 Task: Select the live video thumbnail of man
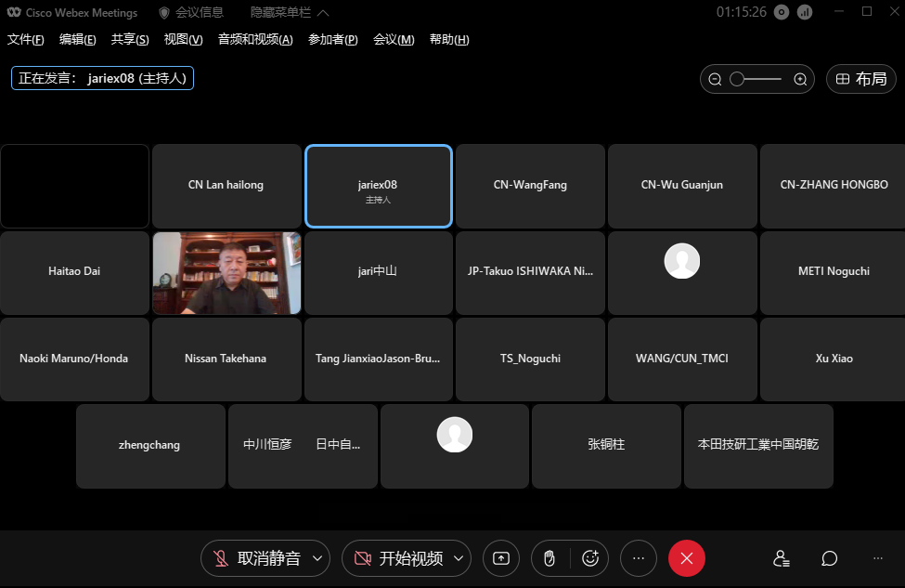[226, 273]
